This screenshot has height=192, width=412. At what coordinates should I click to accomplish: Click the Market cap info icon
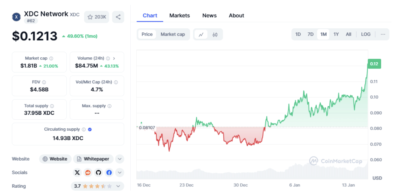[x=51, y=58]
